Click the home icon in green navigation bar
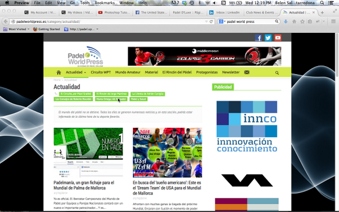 pos(59,72)
